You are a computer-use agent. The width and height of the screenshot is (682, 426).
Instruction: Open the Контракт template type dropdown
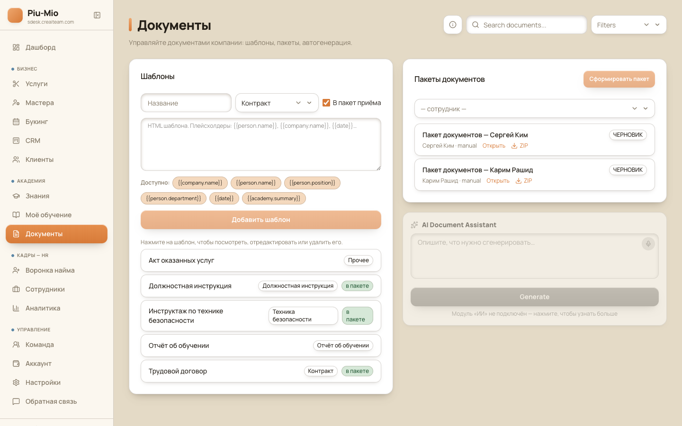click(x=277, y=103)
